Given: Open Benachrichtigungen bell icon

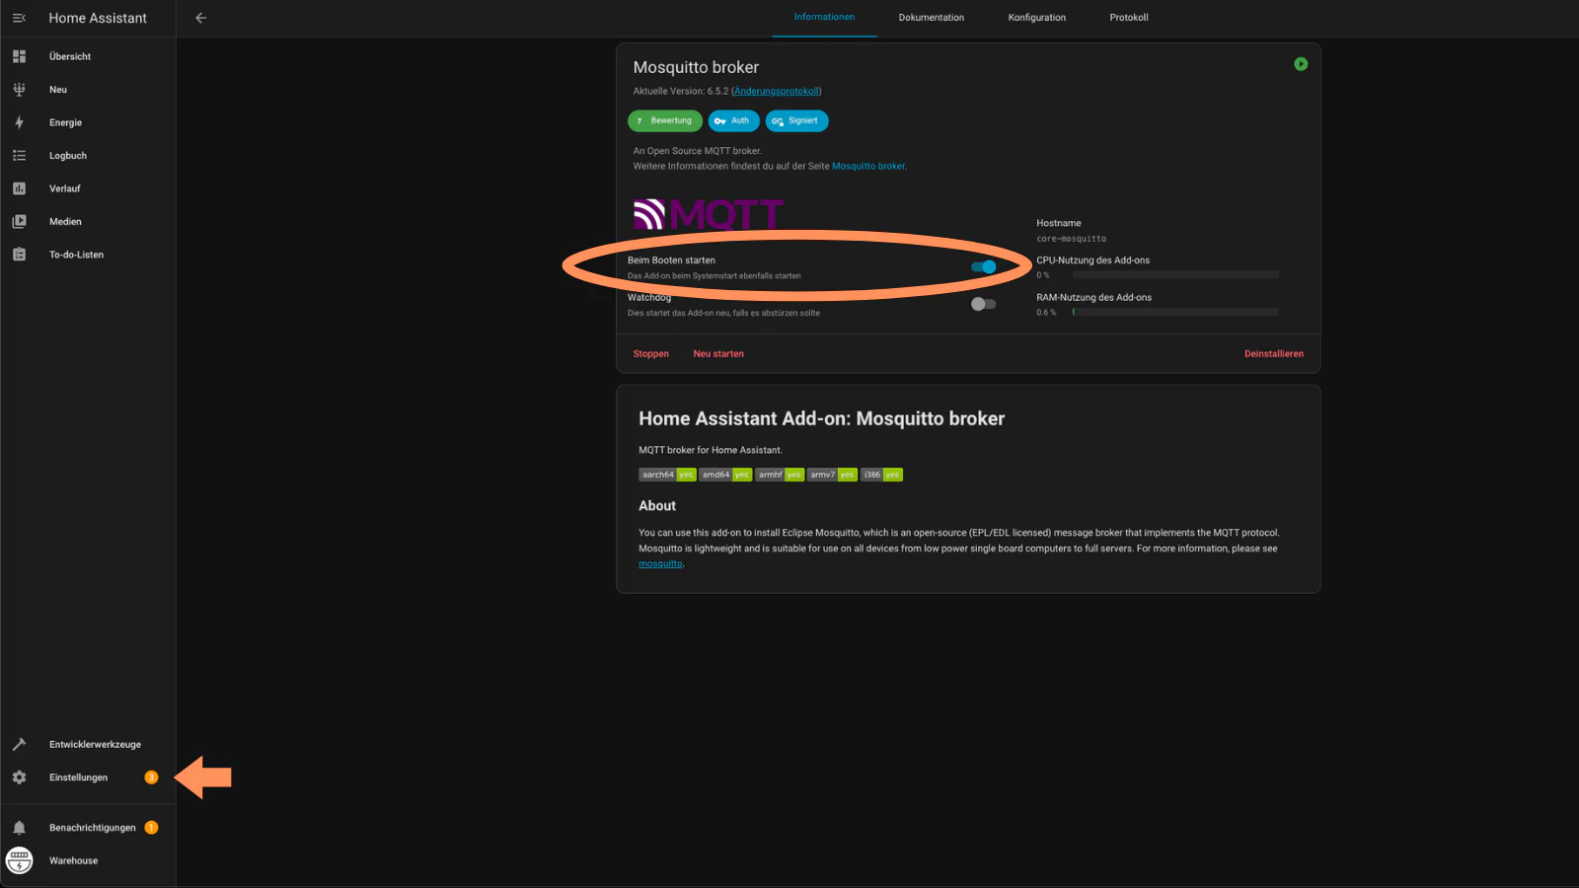Looking at the screenshot, I should tap(19, 828).
